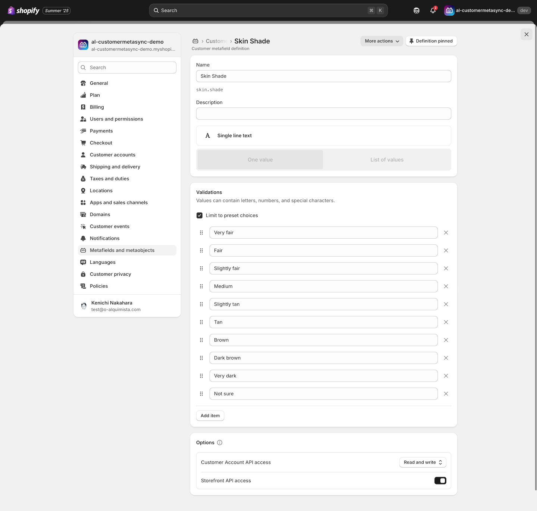Click drag handle next to 'Brown'
This screenshot has height=511, width=537.
201,340
